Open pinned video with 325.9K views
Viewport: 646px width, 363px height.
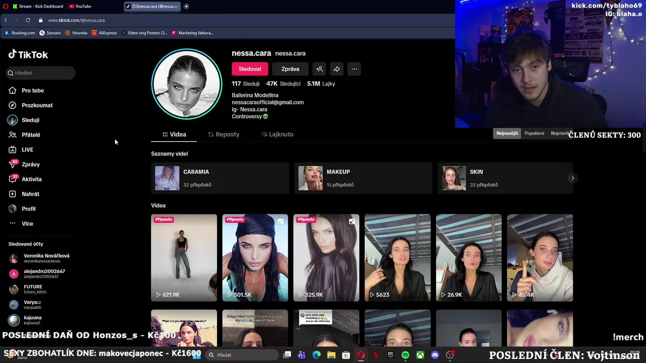pyautogui.click(x=326, y=258)
